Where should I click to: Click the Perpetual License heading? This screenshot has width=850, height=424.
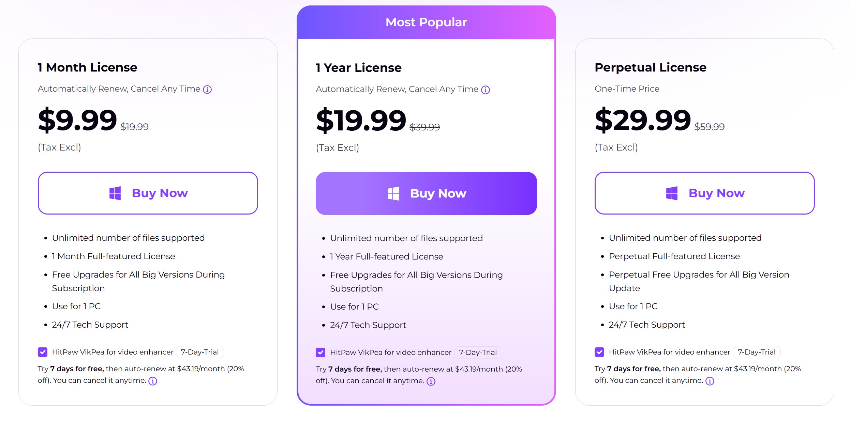pyautogui.click(x=650, y=67)
